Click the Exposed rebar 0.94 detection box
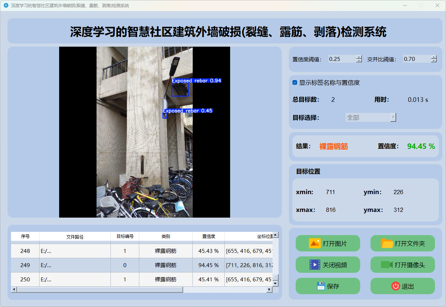The width and height of the screenshot is (446, 307). click(180, 89)
